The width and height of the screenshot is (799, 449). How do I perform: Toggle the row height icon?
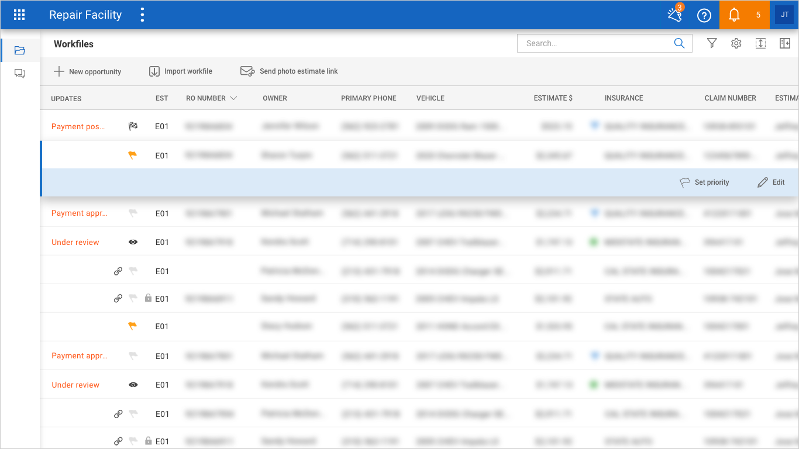[x=760, y=43]
